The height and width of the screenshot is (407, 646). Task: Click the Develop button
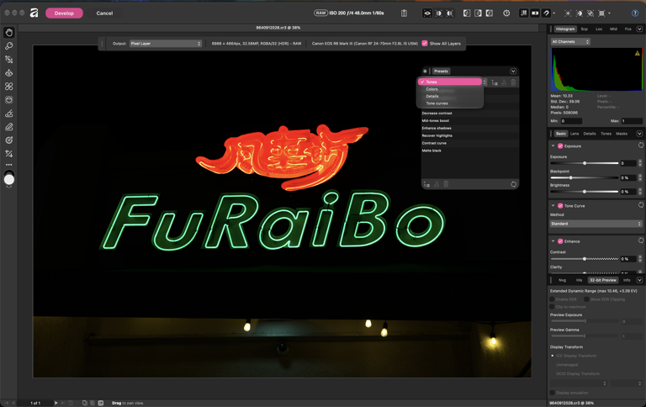[x=64, y=13]
